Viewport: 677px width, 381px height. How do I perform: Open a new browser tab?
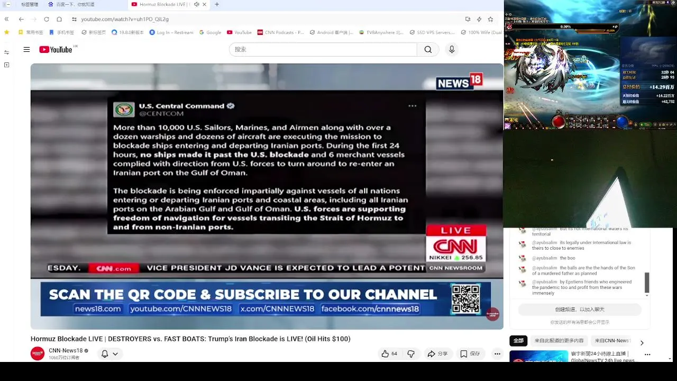(x=217, y=4)
